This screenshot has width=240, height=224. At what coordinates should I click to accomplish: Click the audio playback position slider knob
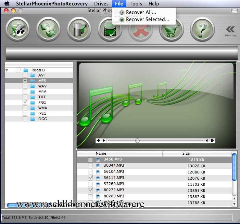point(137,140)
